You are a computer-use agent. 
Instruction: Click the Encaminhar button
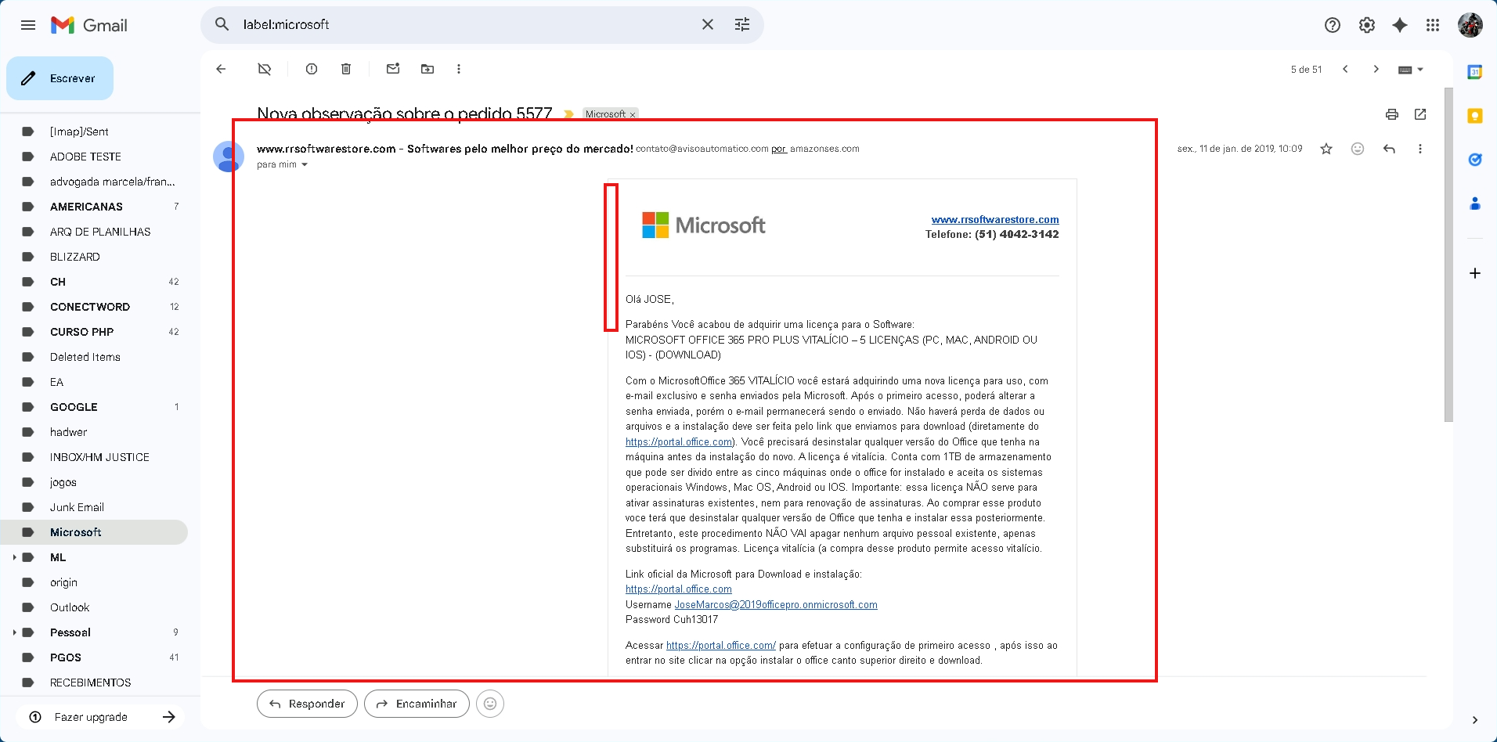pyautogui.click(x=417, y=704)
